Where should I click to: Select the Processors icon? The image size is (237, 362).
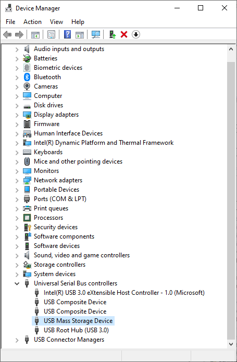[27, 218]
